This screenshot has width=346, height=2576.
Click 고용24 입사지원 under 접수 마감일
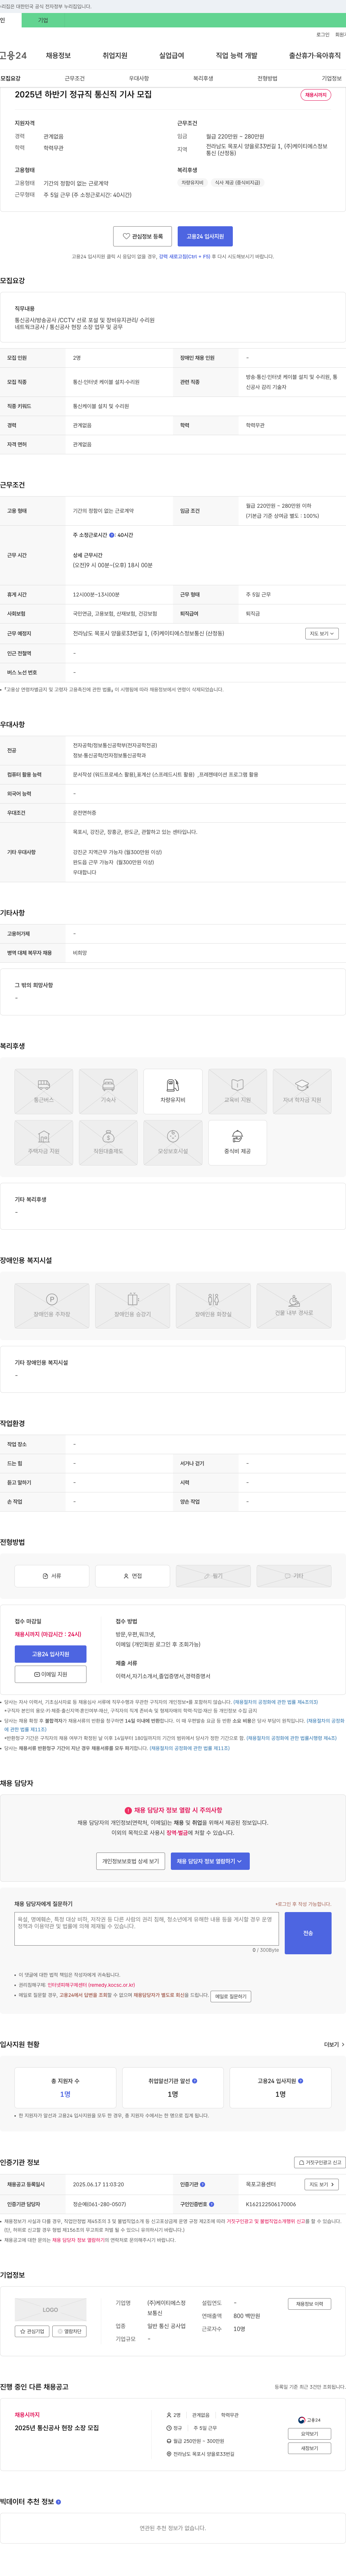point(50,1654)
